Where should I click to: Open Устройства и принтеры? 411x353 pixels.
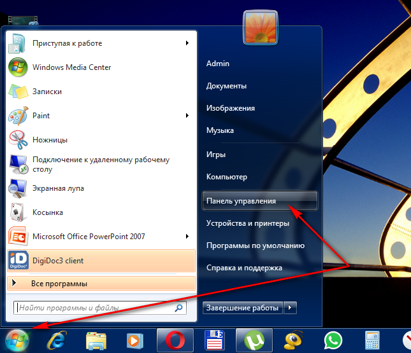coord(248,223)
